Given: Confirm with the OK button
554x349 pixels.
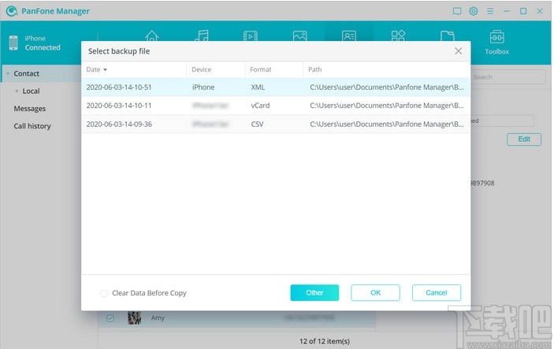Looking at the screenshot, I should pyautogui.click(x=375, y=292).
